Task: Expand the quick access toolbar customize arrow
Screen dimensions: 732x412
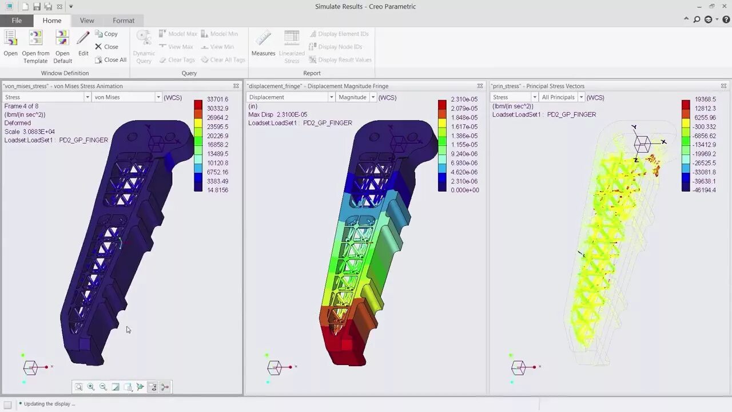Action: (x=71, y=6)
